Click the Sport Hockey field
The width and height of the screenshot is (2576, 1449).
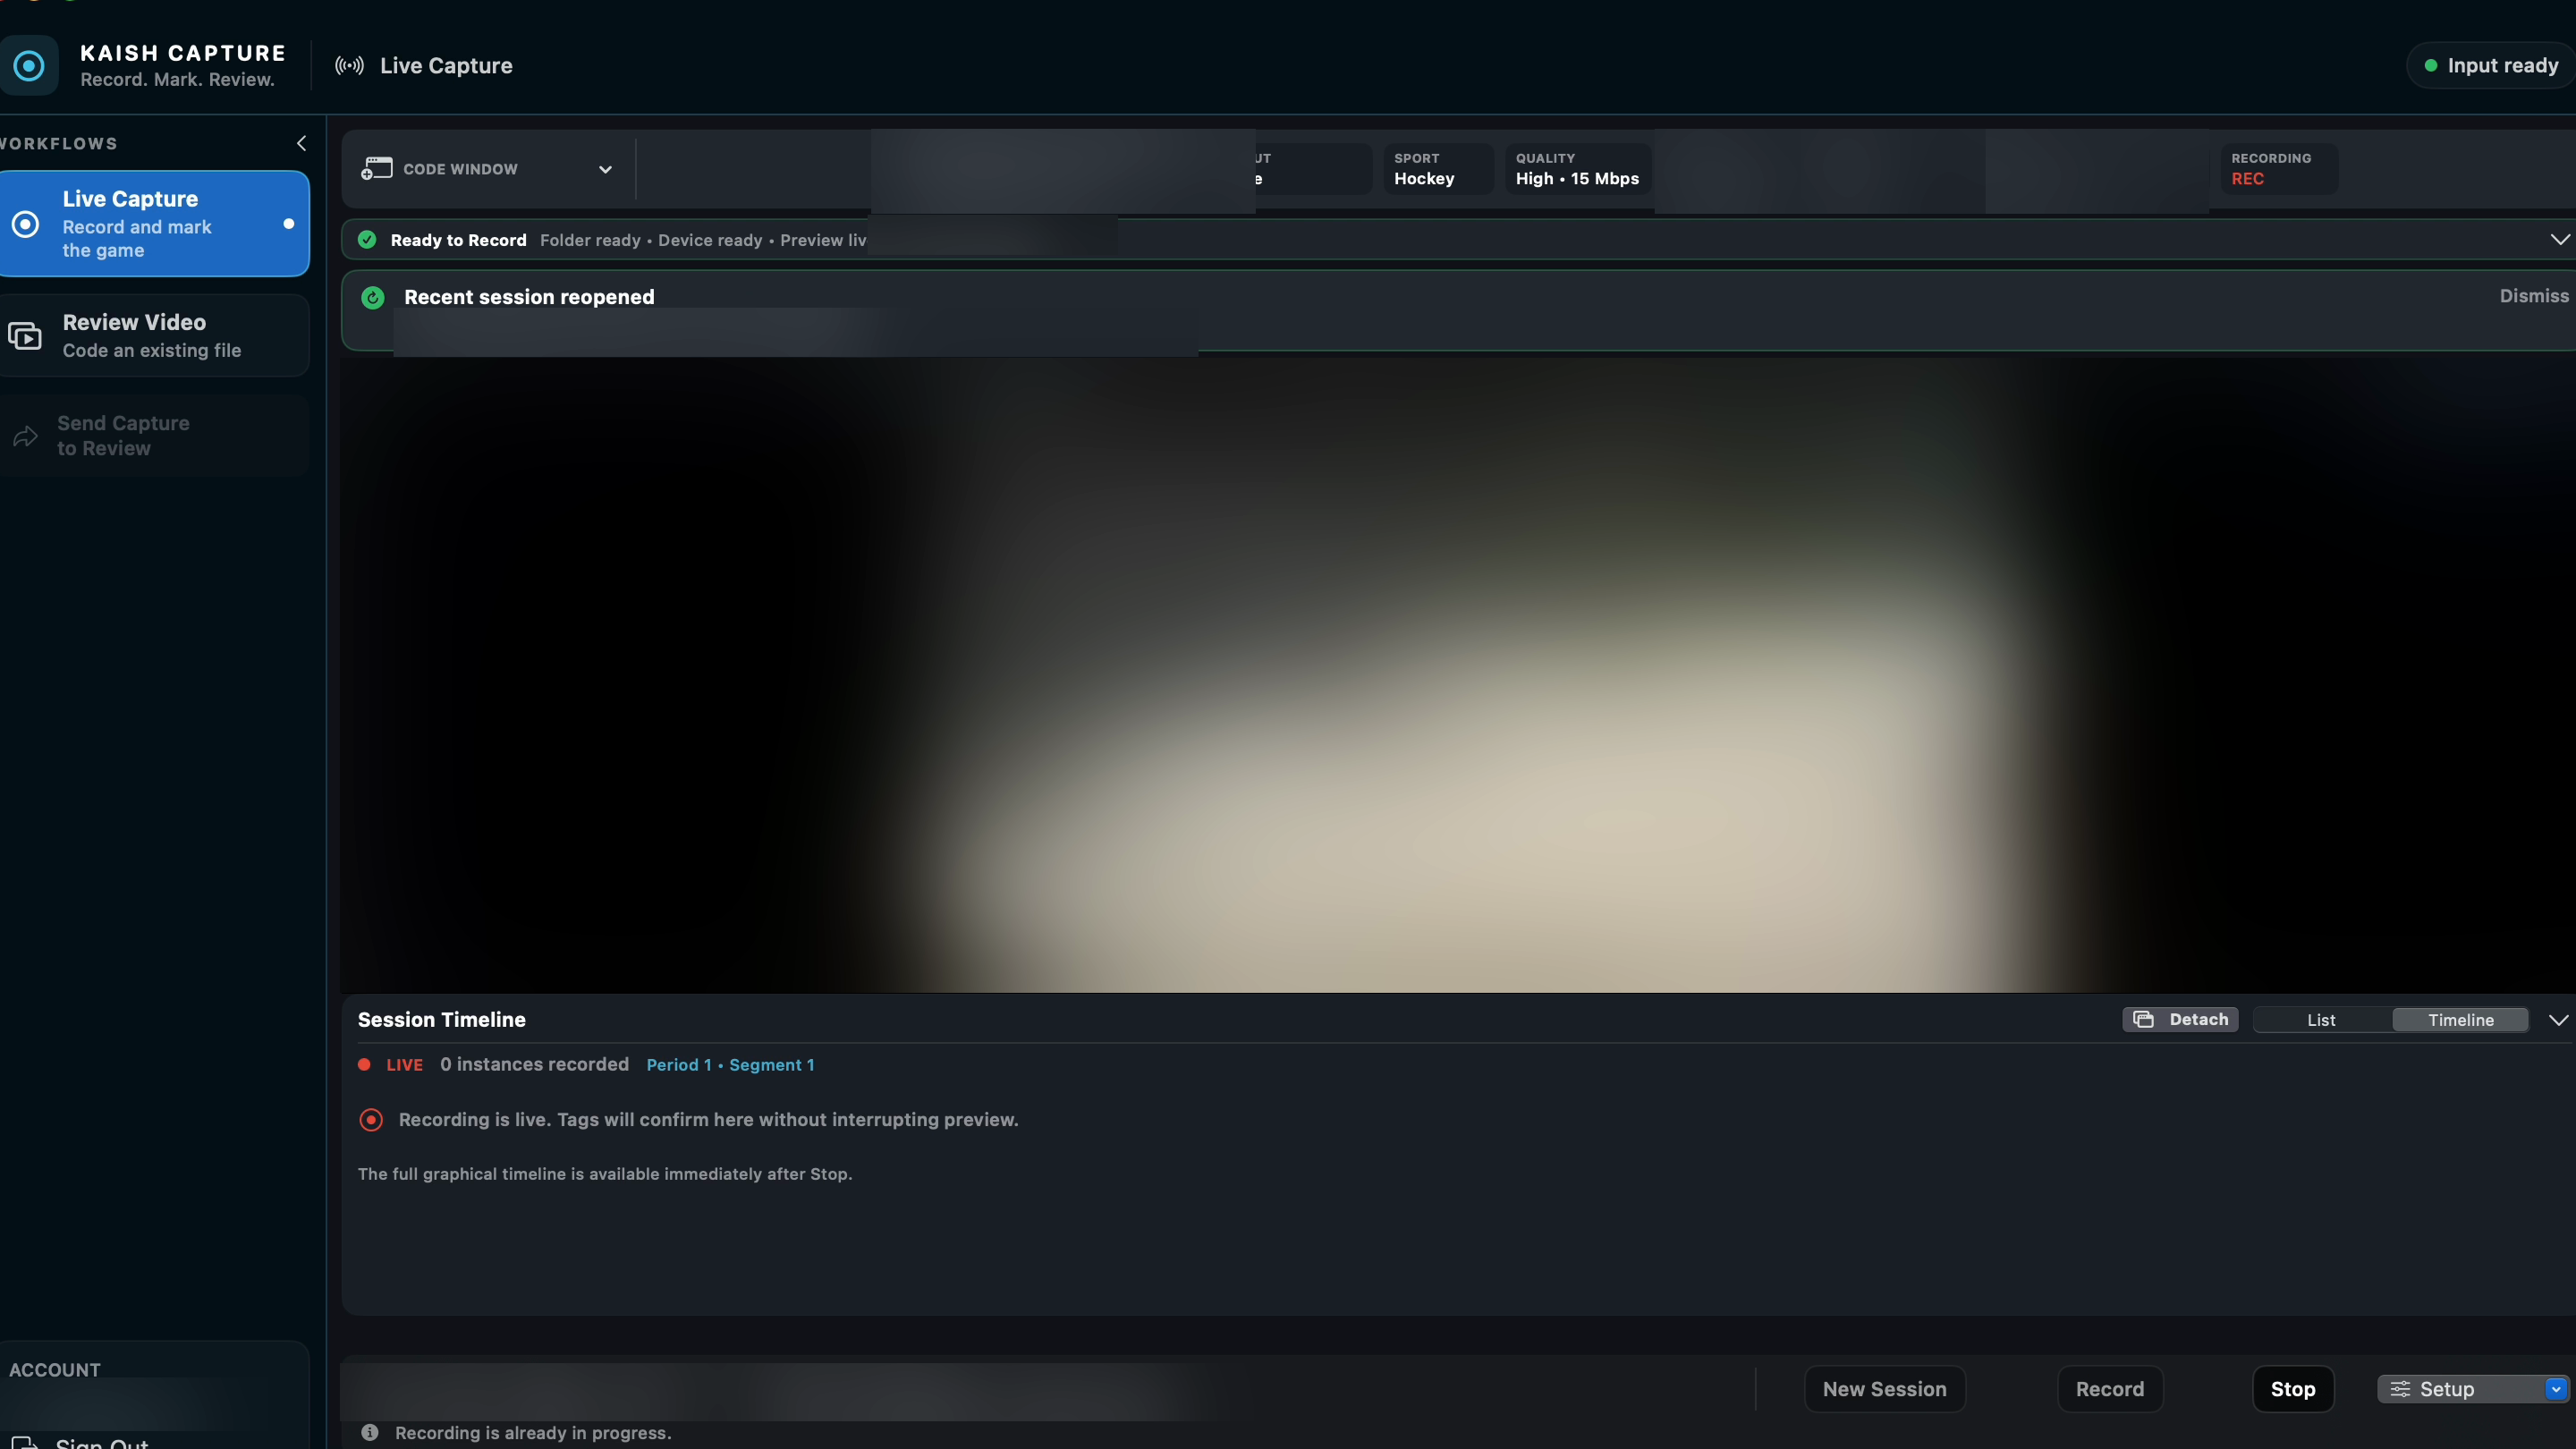click(x=1437, y=169)
